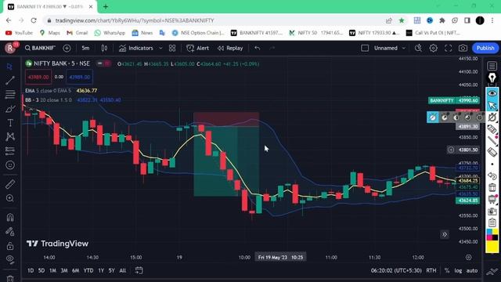
Task: Enter fullscreen mode
Action: [x=449, y=48]
